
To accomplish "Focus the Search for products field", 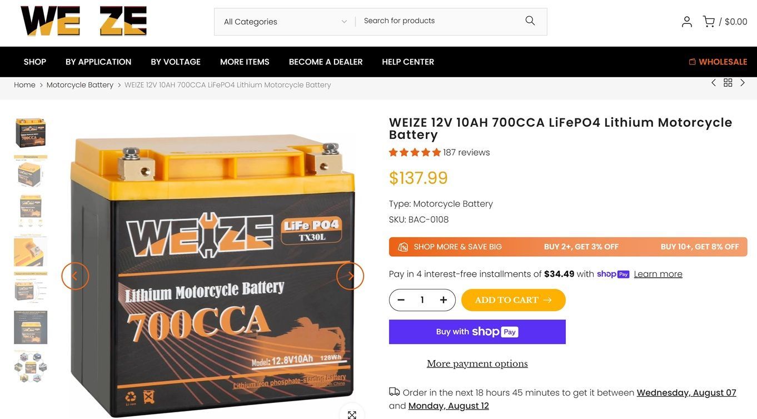I will click(439, 21).
